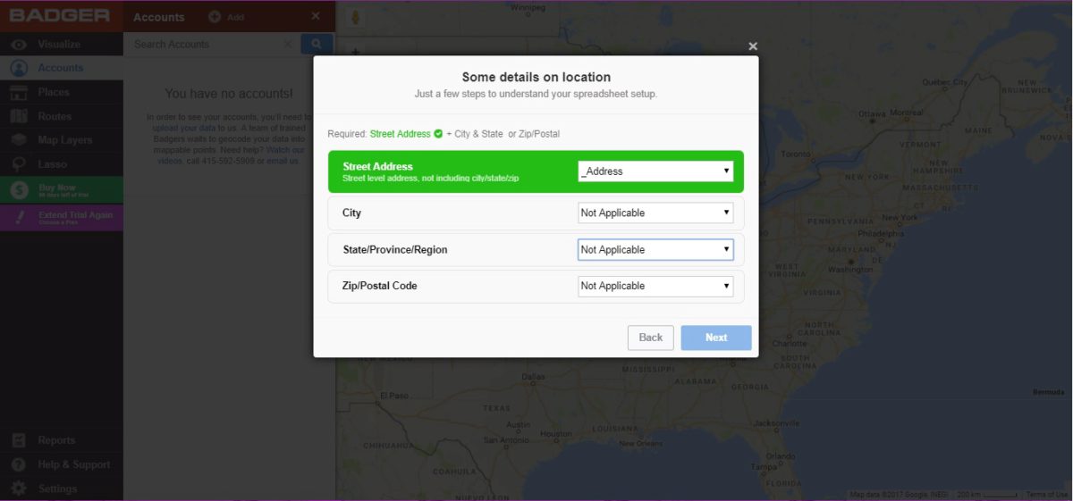Clear the Search Accounts field
Viewport: 1073px width, 501px height.
tap(288, 44)
